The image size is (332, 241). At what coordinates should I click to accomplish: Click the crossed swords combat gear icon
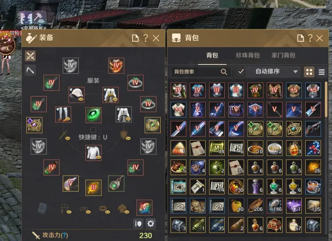point(30,56)
